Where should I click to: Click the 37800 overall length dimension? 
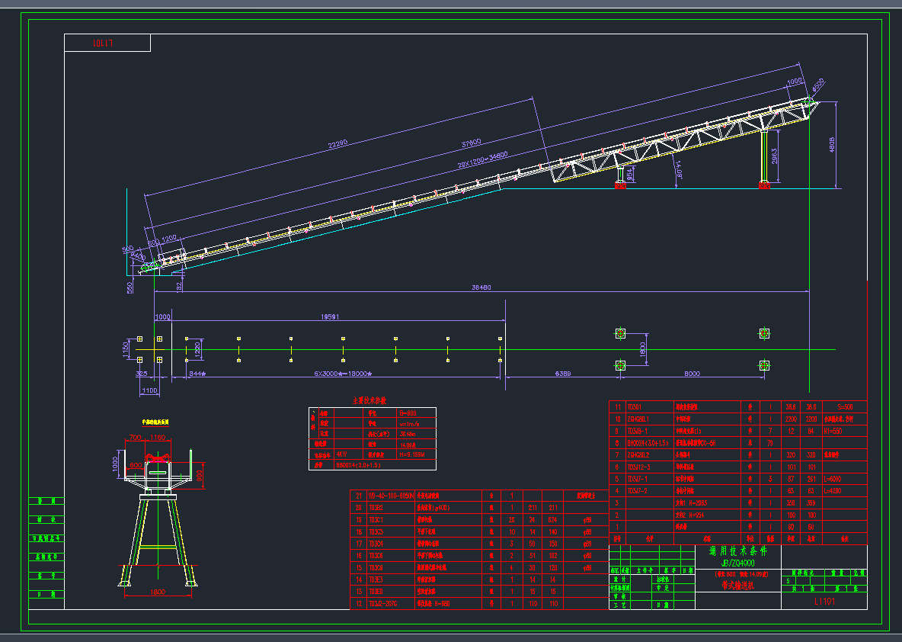coord(469,144)
